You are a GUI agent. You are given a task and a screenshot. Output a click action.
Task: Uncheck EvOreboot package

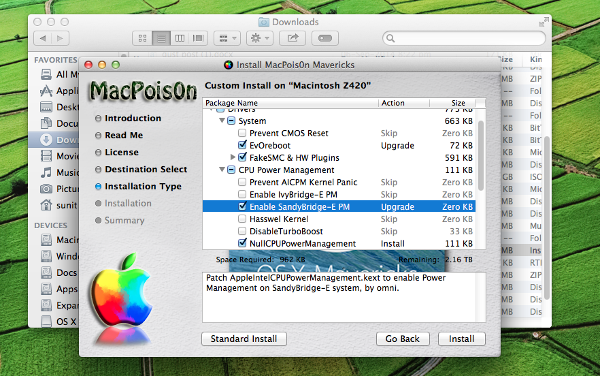242,145
